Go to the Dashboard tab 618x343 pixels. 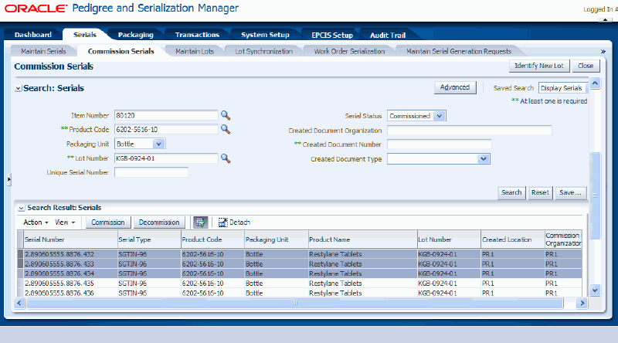[x=33, y=35]
